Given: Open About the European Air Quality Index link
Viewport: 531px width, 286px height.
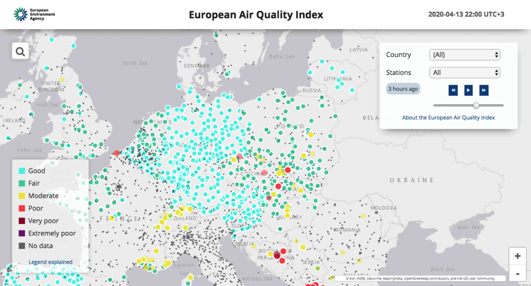Looking at the screenshot, I should point(449,117).
